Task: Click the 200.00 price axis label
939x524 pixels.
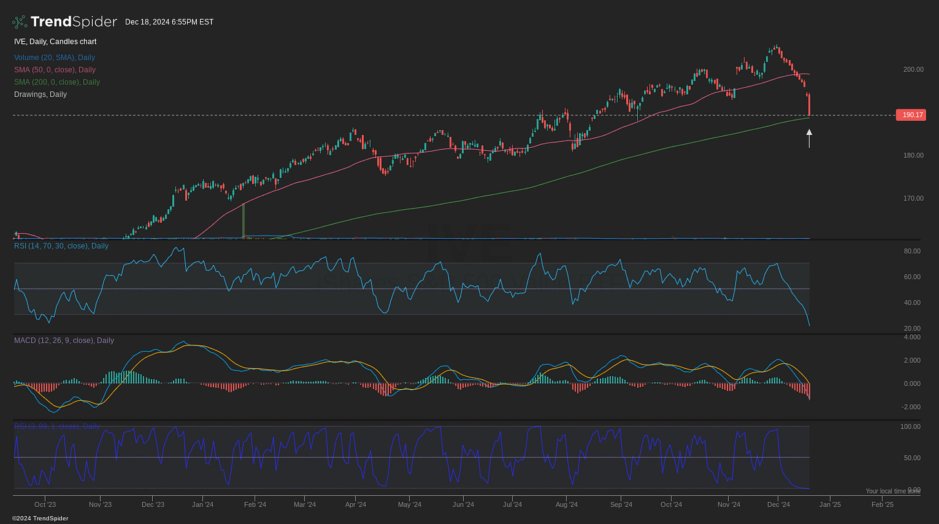Action: 913,70
